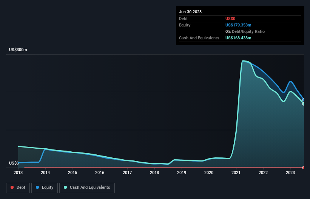Click the Jun 30 2023 tooltip date
The image size is (310, 199).
point(190,12)
